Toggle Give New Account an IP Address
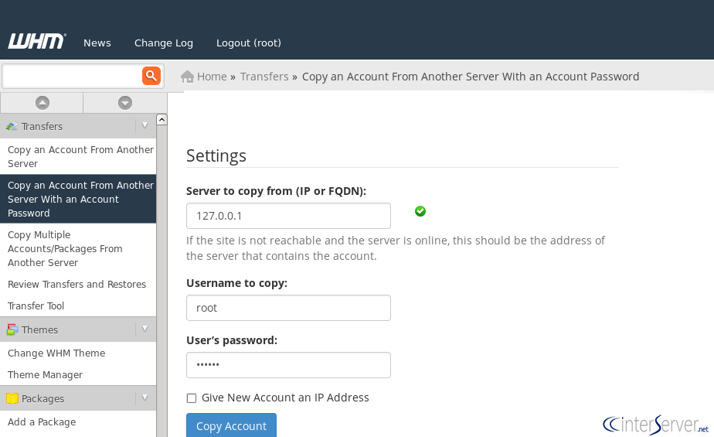Viewport: 714px width, 437px height. click(x=192, y=398)
